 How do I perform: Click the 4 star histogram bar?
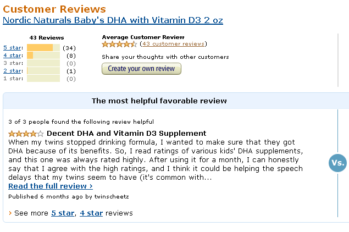pos(43,56)
